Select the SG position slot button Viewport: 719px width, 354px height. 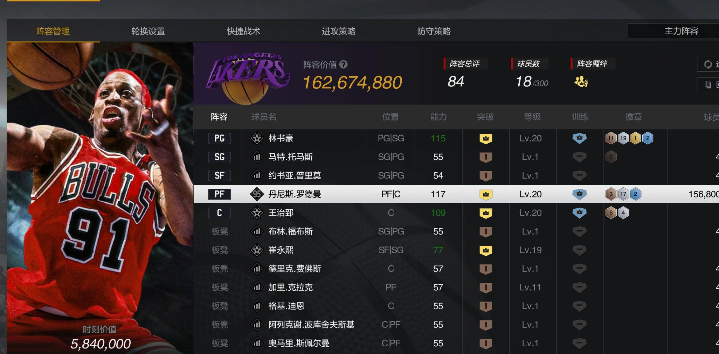[x=220, y=157]
